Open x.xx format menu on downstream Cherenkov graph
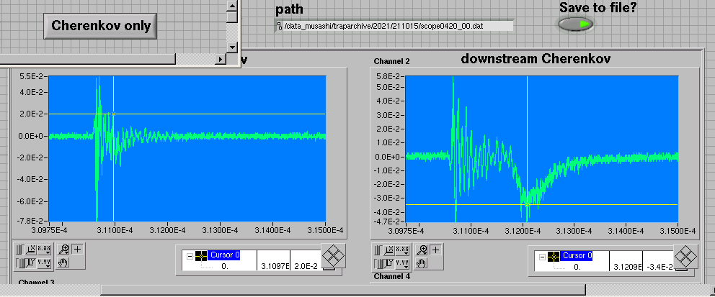Viewport: 715px width, 297px height. pyautogui.click(x=402, y=250)
